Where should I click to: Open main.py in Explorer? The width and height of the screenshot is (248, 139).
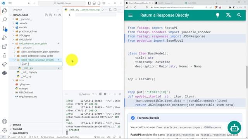click(23, 88)
